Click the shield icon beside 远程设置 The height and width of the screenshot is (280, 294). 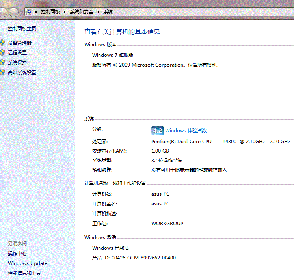(x=2, y=52)
